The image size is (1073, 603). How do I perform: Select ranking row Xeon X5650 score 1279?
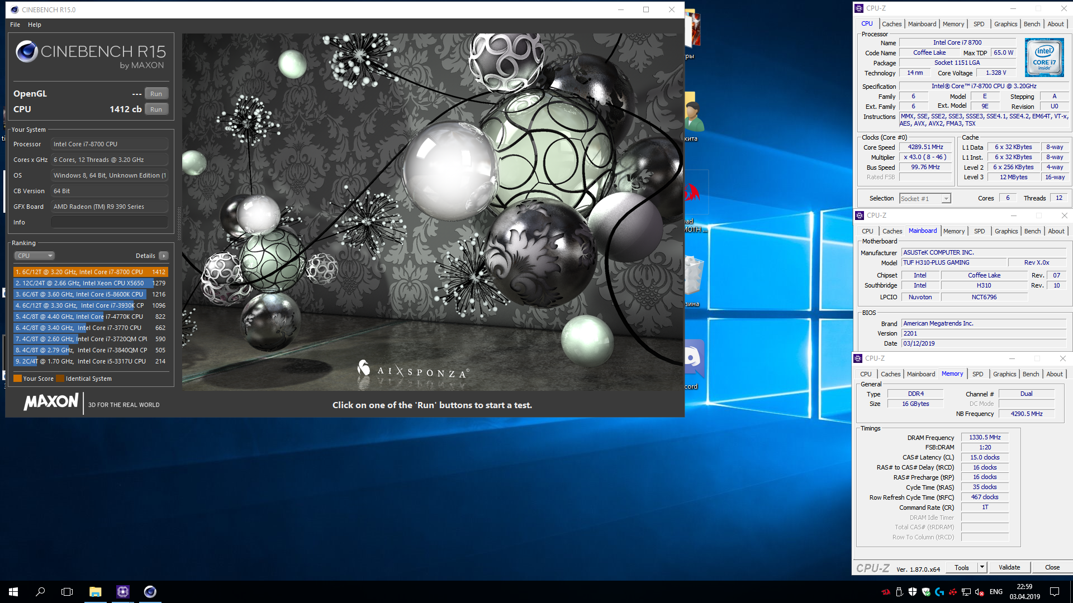click(x=91, y=283)
